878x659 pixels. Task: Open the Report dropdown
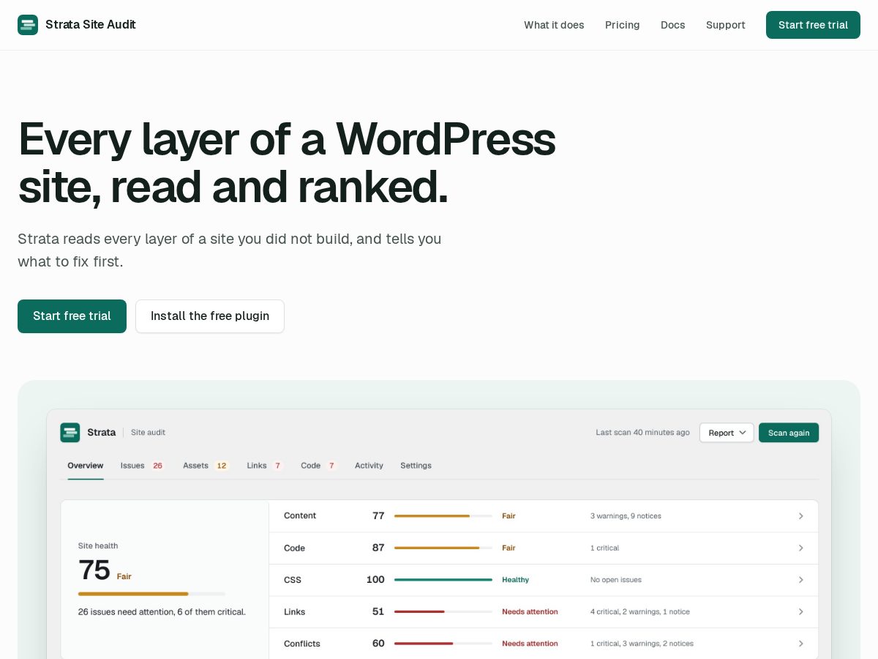[727, 433]
